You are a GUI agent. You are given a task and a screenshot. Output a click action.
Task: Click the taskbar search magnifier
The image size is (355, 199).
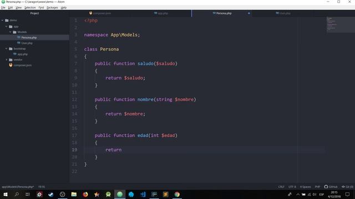(17, 194)
